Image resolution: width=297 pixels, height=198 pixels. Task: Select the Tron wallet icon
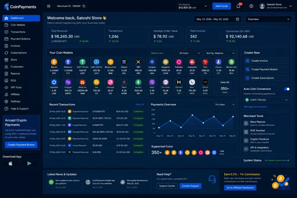205,62
